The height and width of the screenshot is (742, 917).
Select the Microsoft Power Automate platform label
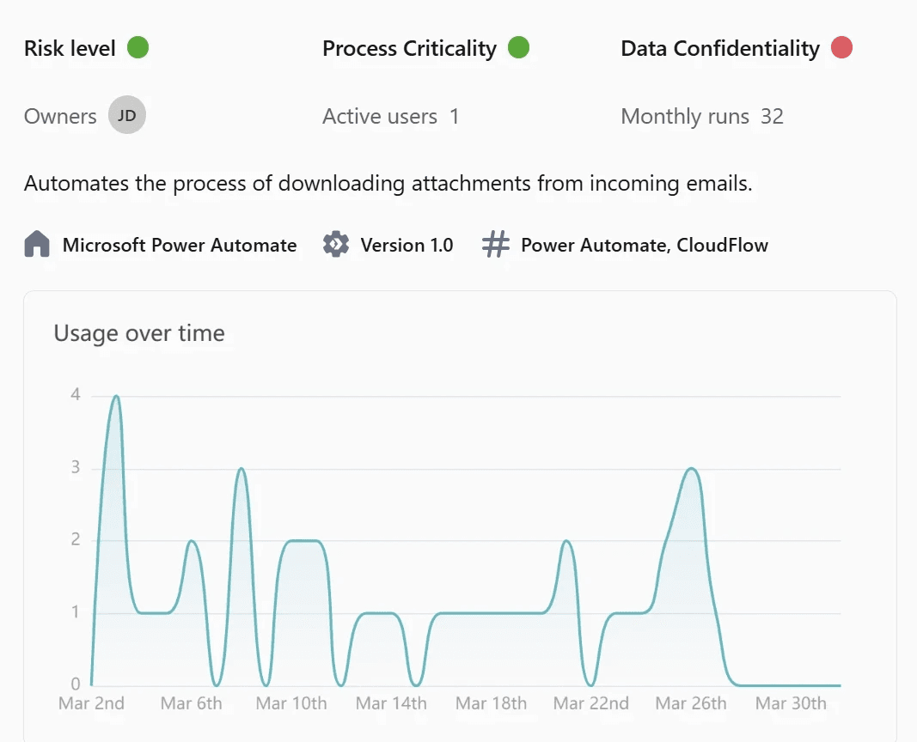click(x=180, y=245)
